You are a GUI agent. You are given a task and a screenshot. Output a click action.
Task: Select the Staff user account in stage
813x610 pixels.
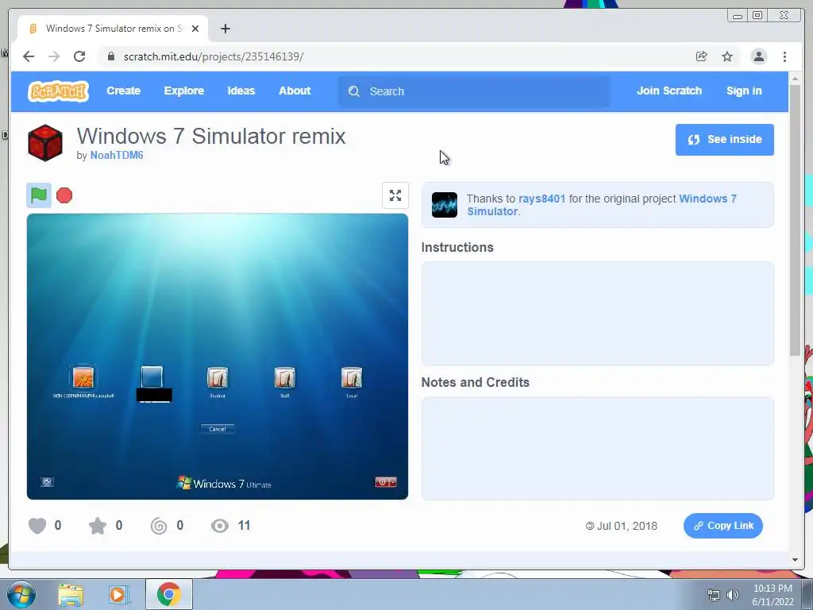[285, 378]
